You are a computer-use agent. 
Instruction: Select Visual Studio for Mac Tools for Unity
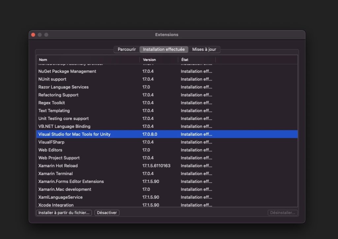(x=74, y=134)
